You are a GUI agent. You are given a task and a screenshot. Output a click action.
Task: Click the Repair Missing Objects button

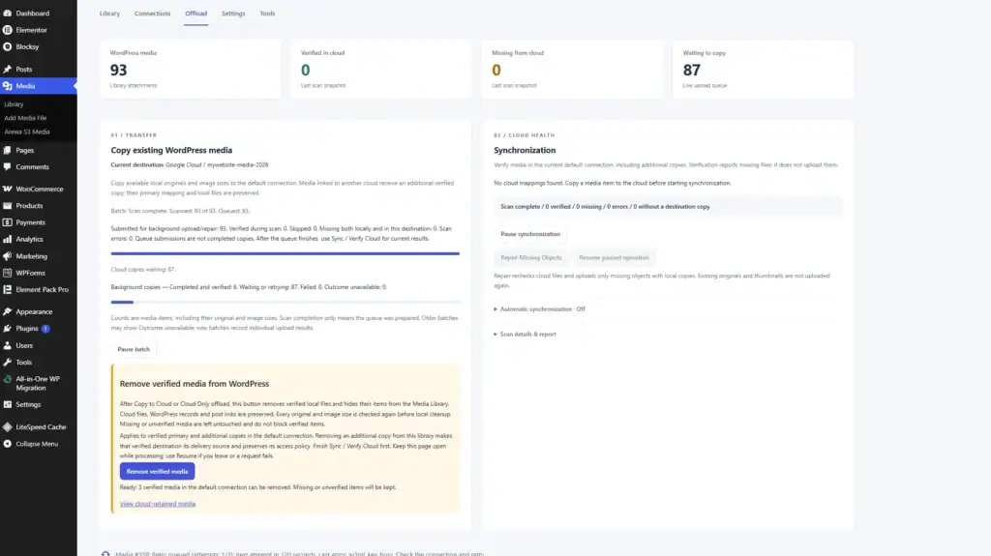531,258
